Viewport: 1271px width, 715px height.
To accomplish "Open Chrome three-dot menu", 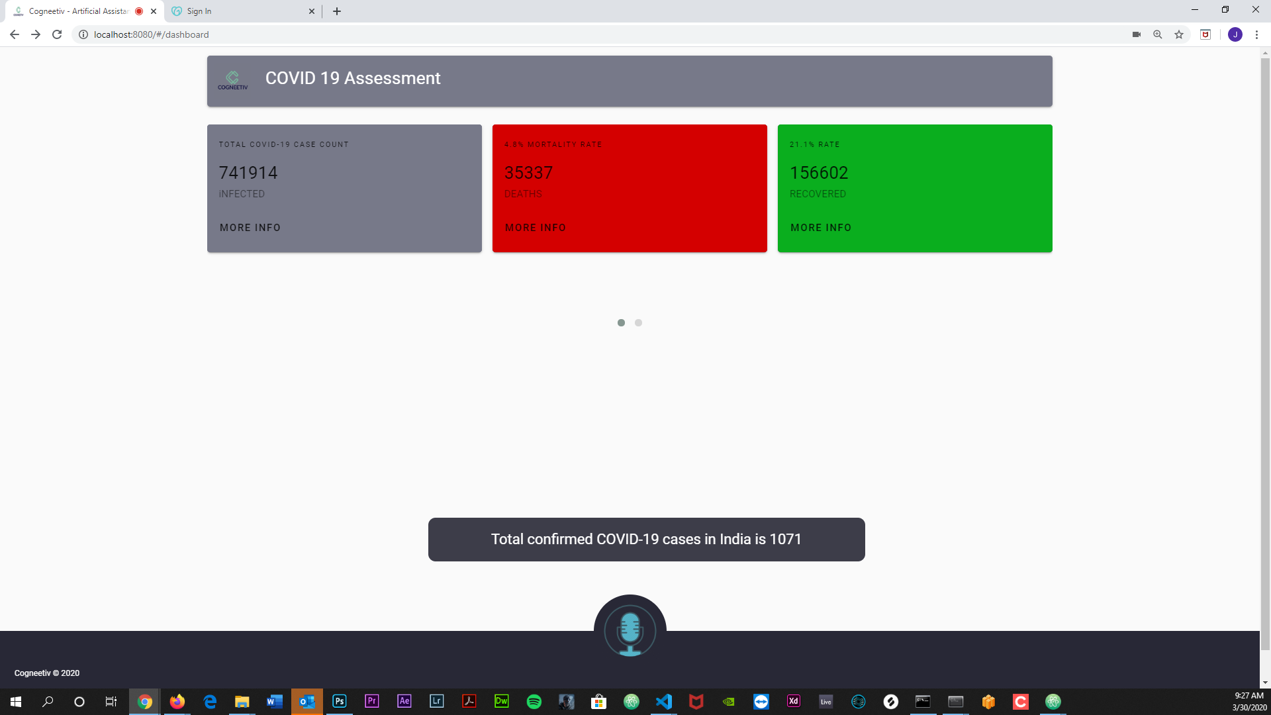I will tap(1256, 34).
